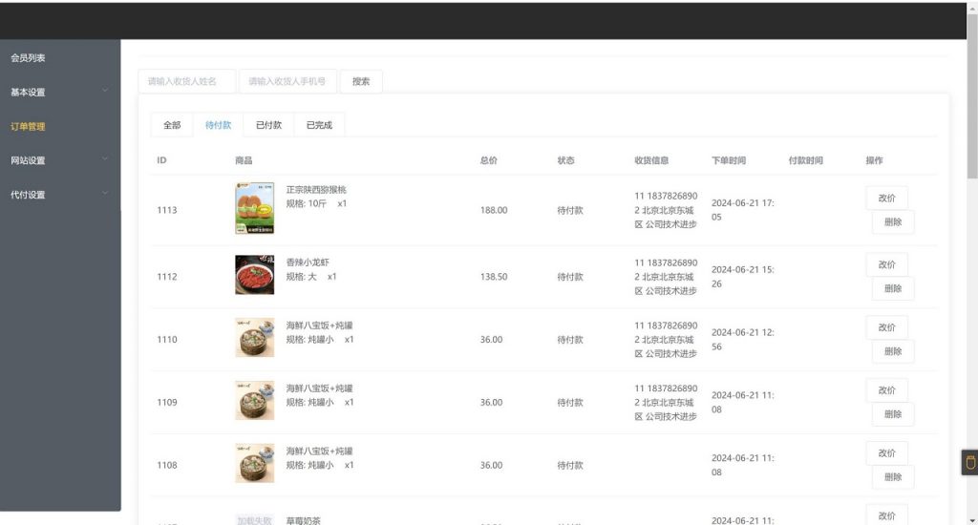The height and width of the screenshot is (525, 978).
Task: Open the spicy crayfish product image of order 1112
Action: pyautogui.click(x=254, y=275)
